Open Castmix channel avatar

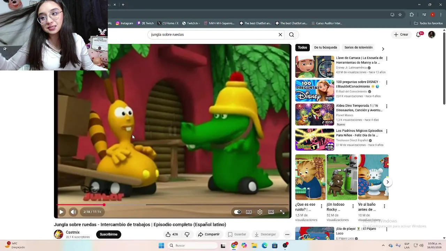click(x=59, y=234)
